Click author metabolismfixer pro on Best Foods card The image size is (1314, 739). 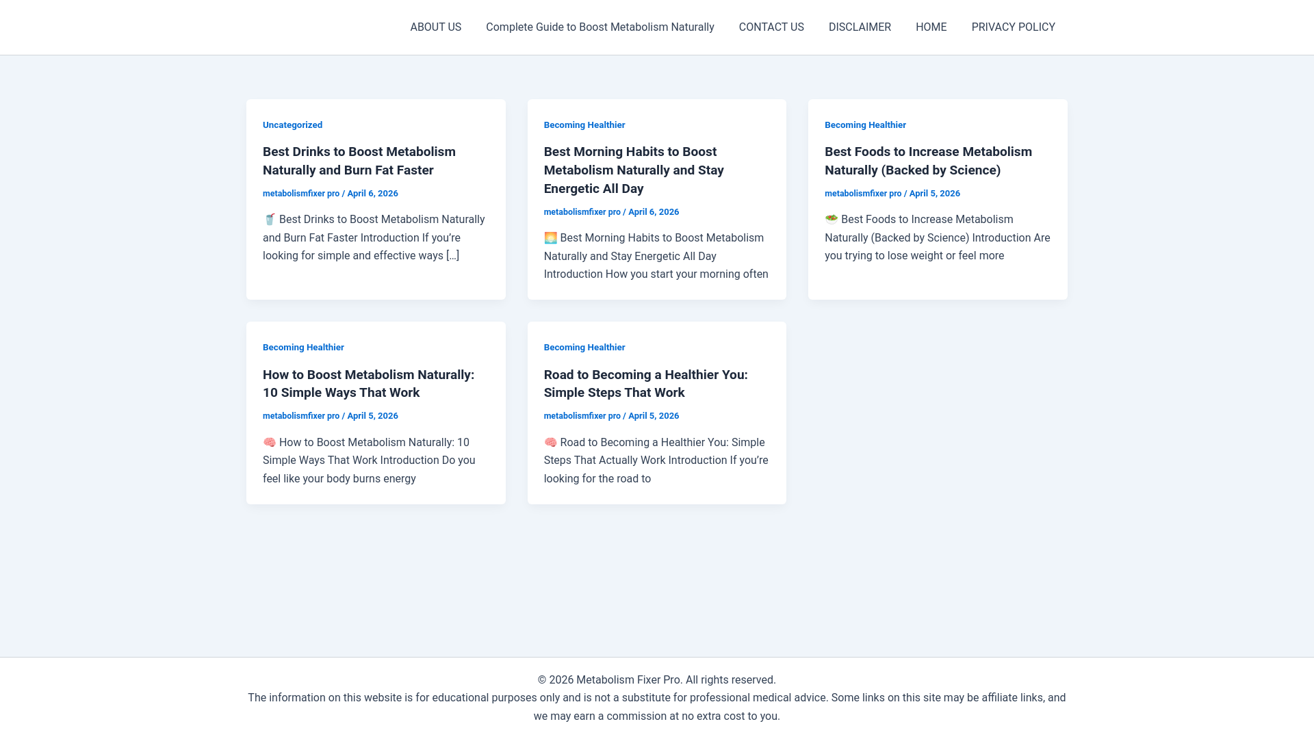(863, 194)
